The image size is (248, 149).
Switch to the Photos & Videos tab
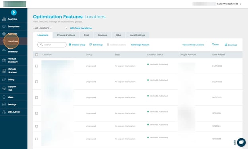(66, 35)
